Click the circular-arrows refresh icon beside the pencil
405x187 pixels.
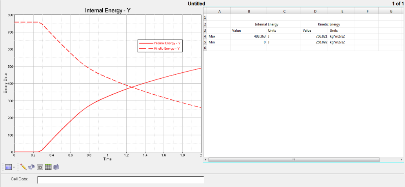tap(31, 167)
